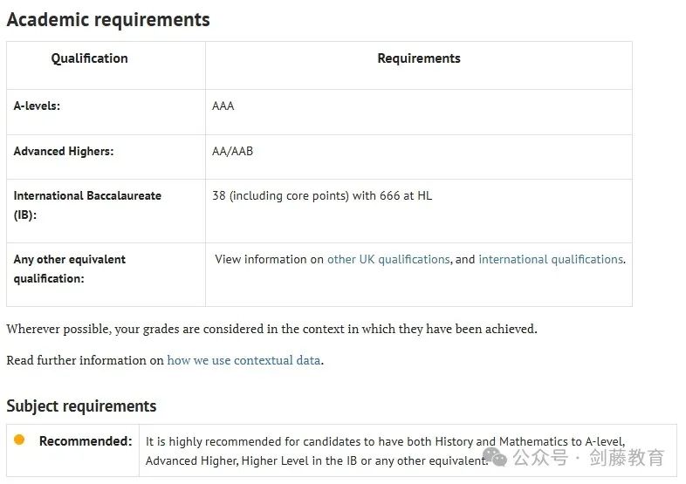Follow the how we use contextual data link
The image size is (686, 484).
coord(244,360)
